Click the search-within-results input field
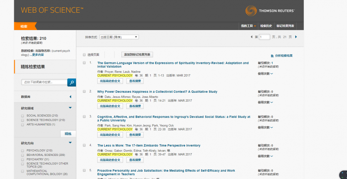 point(44,82)
